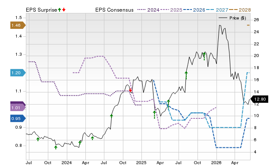This screenshot has height=165, width=276.
Task: Click the 2025 x-axis label
Action: pos(141,162)
